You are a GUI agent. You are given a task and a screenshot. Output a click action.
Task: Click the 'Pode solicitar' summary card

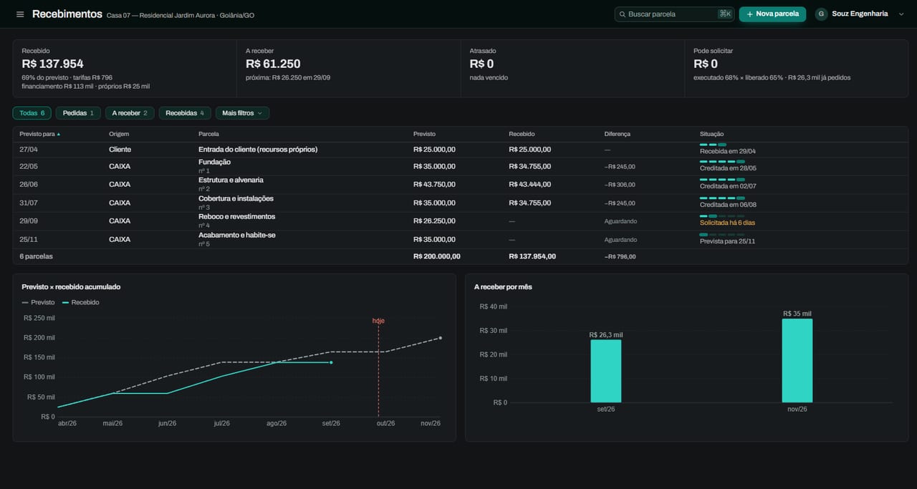(x=797, y=69)
